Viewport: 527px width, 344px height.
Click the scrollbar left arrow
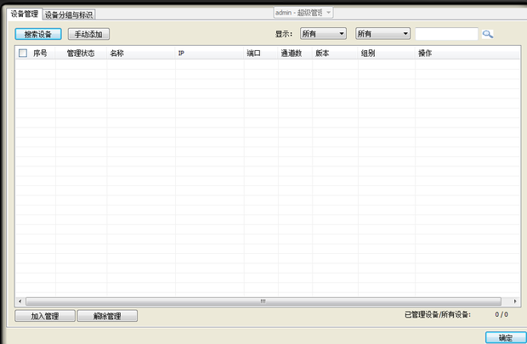(x=20, y=302)
